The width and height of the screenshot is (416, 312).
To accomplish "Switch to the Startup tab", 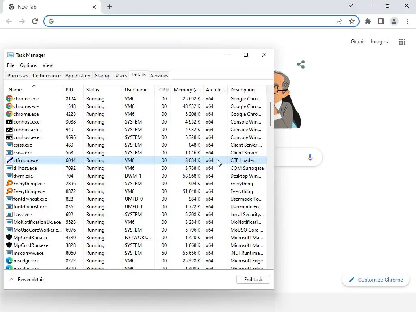I will tap(103, 75).
